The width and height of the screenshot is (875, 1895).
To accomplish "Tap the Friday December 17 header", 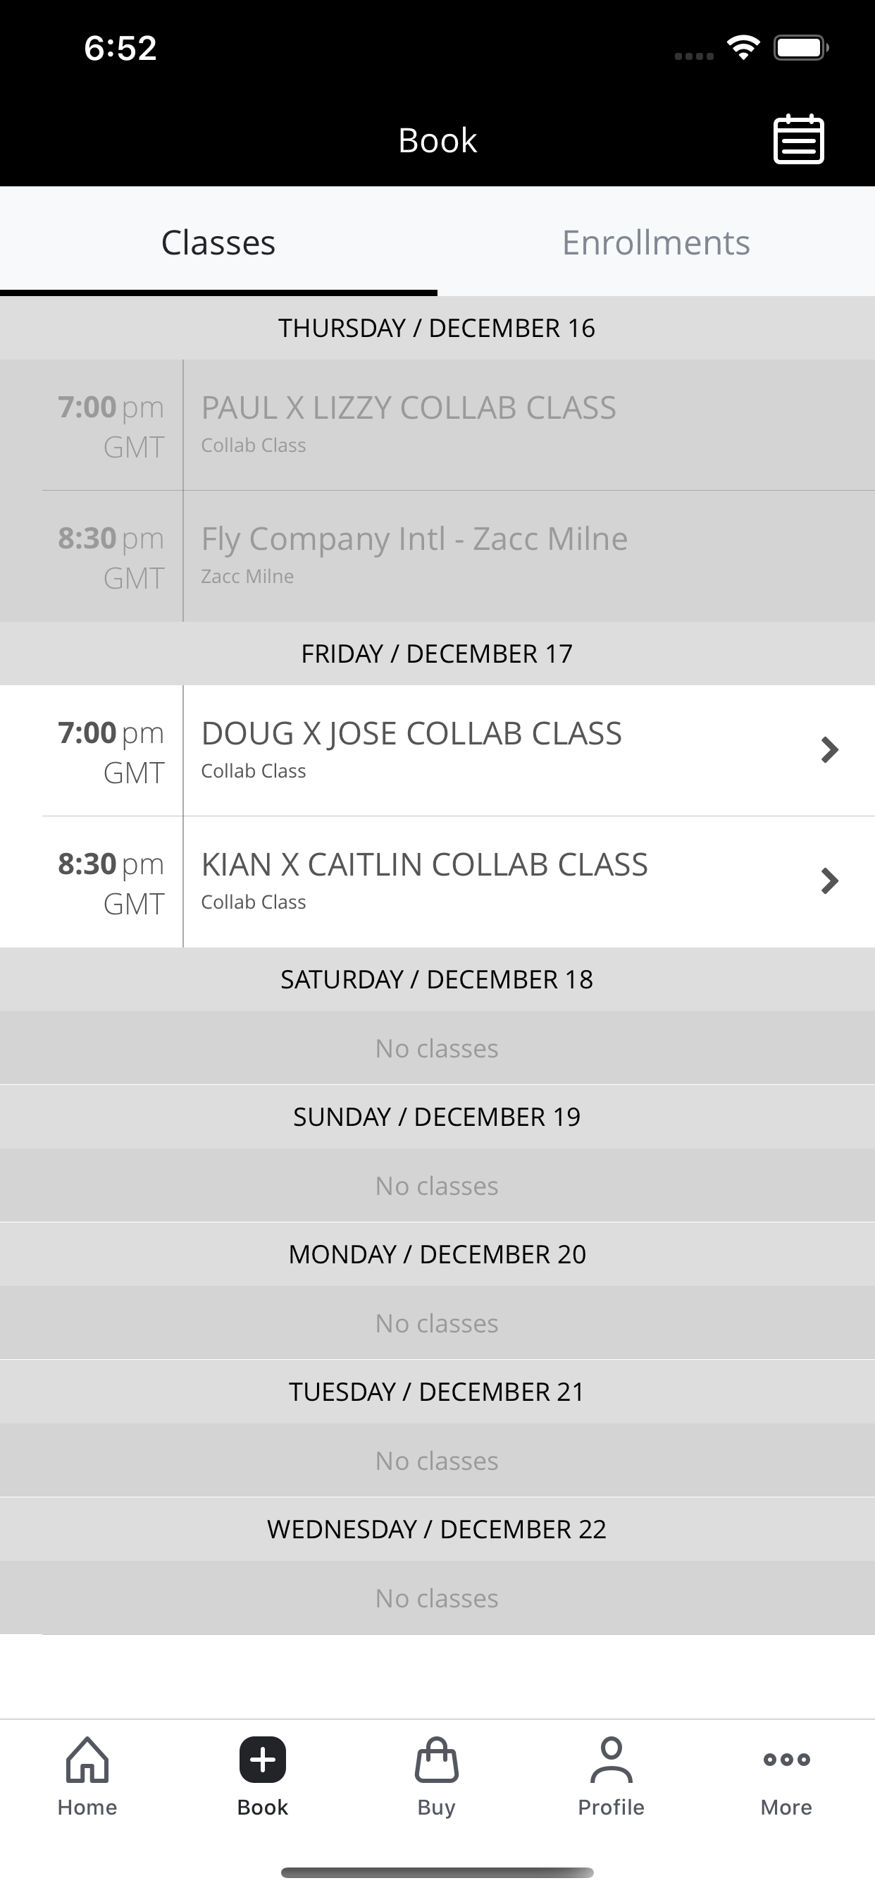I will tap(437, 654).
